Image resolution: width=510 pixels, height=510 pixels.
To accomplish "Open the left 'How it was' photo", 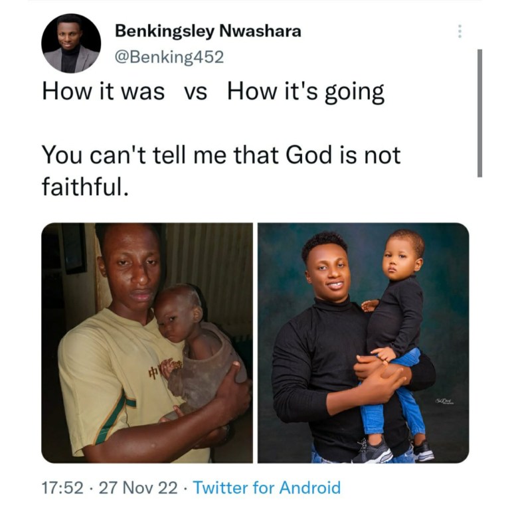I will (147, 343).
